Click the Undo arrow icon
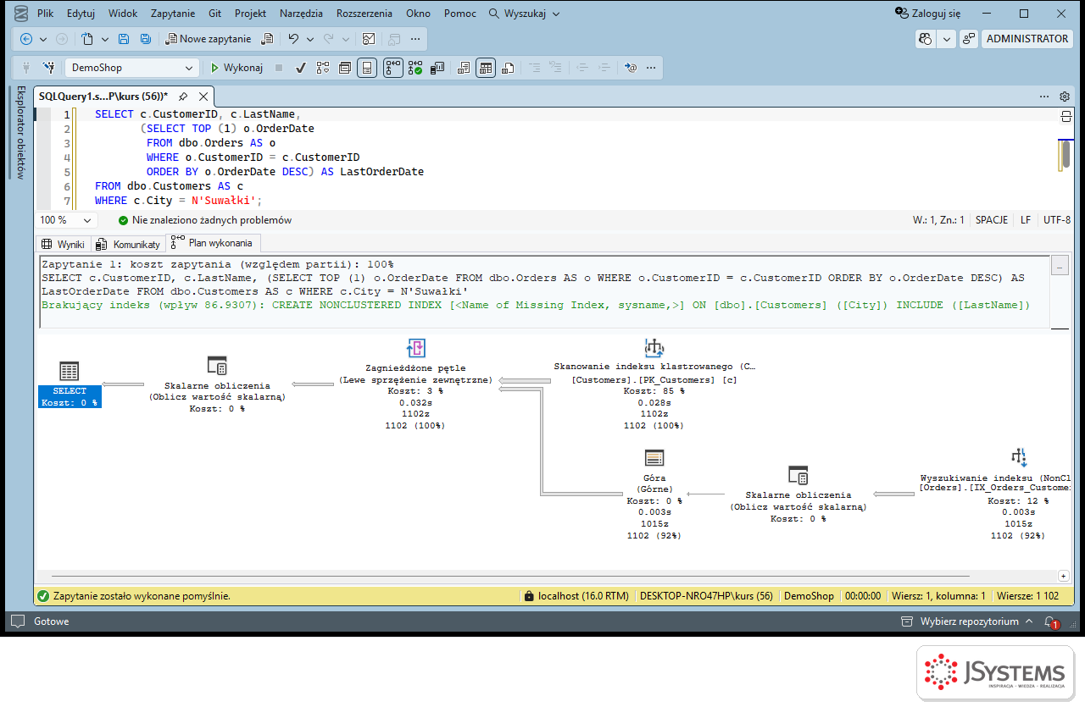1085x707 pixels. click(x=293, y=39)
